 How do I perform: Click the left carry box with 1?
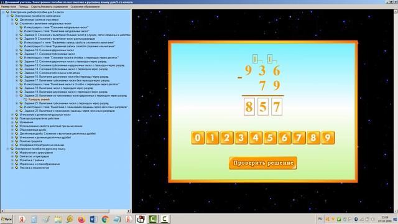(x=255, y=59)
